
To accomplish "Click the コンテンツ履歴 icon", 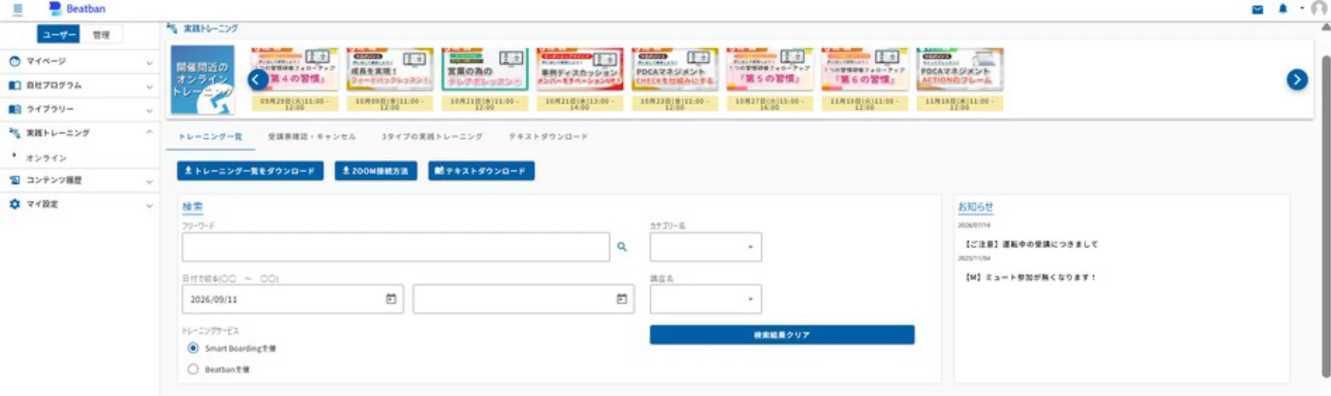I will point(15,181).
